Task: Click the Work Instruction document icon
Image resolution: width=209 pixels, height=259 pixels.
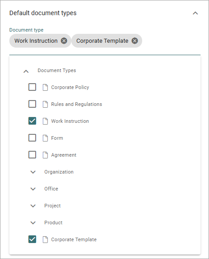Action: [45, 121]
